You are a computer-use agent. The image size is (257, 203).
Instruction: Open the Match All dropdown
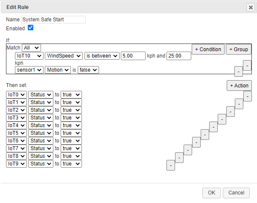point(31,48)
